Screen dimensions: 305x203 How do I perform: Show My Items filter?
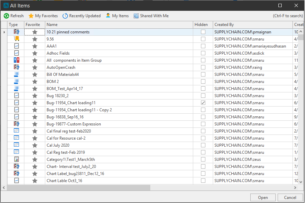tap(117, 16)
